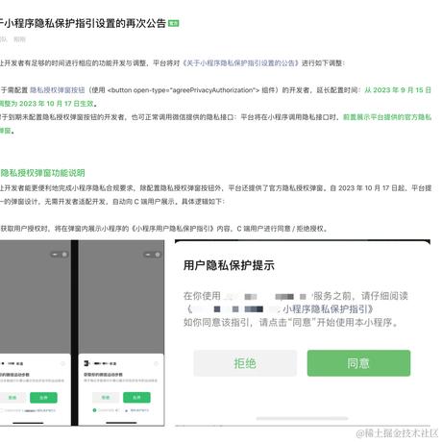This screenshot has width=442, height=442.
Task: Click the green allow button in the right phone mockup
Action: pos(136,398)
